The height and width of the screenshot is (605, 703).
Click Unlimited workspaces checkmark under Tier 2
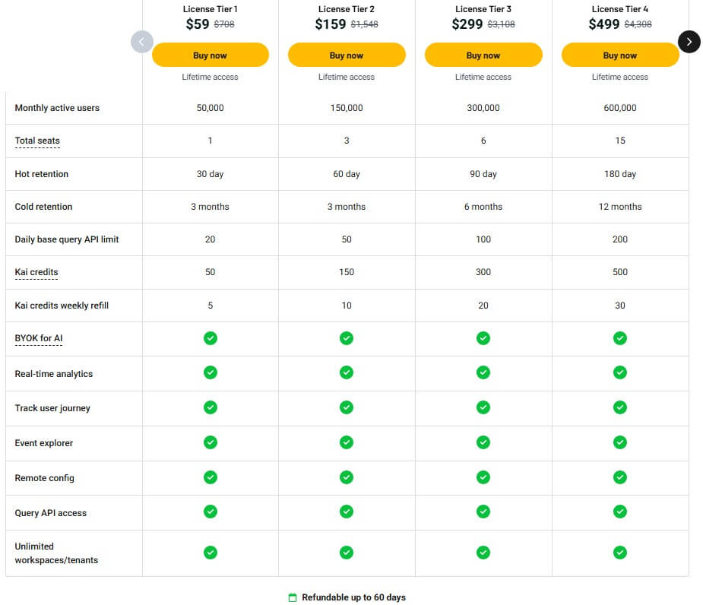coord(347,553)
